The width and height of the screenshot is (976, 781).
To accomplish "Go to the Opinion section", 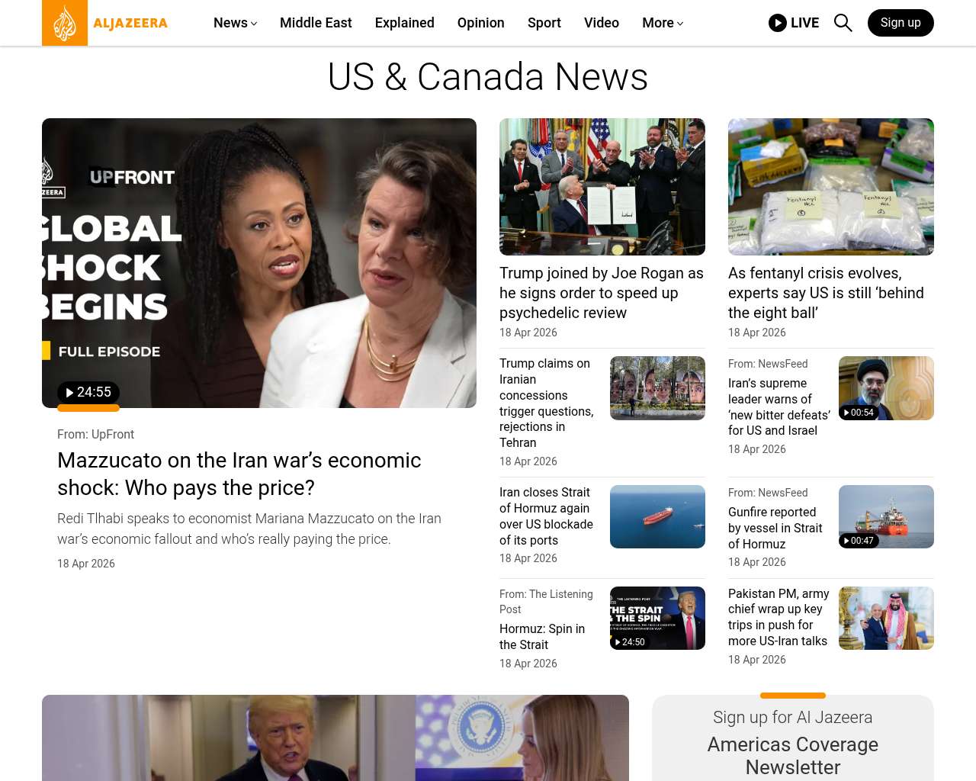I will pyautogui.click(x=480, y=23).
